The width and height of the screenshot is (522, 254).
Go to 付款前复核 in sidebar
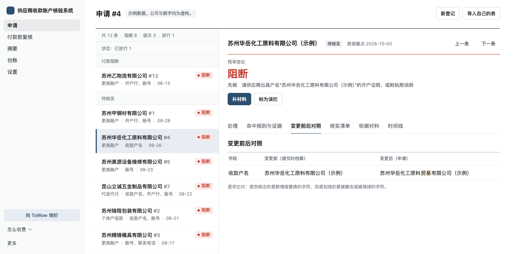[42, 37]
